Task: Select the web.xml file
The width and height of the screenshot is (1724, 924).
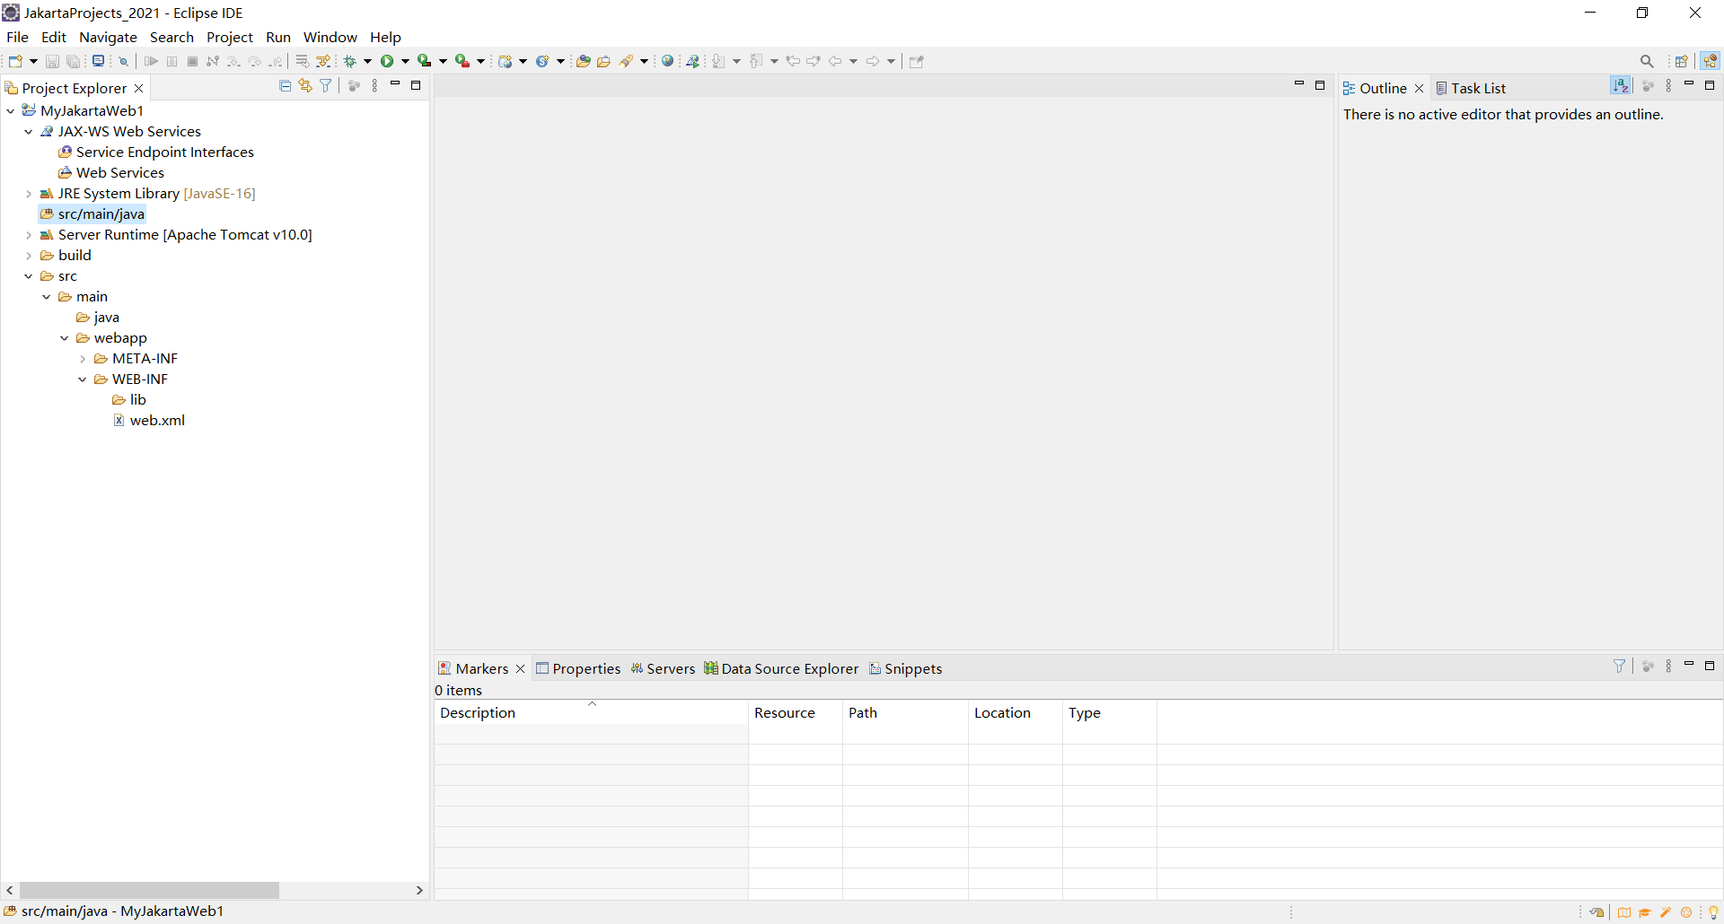Action: (149, 420)
